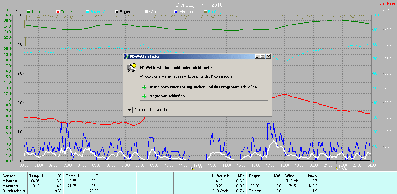The width and height of the screenshot is (397, 194).
Task: Click green arrow beside Programm schließen
Action: (144, 96)
